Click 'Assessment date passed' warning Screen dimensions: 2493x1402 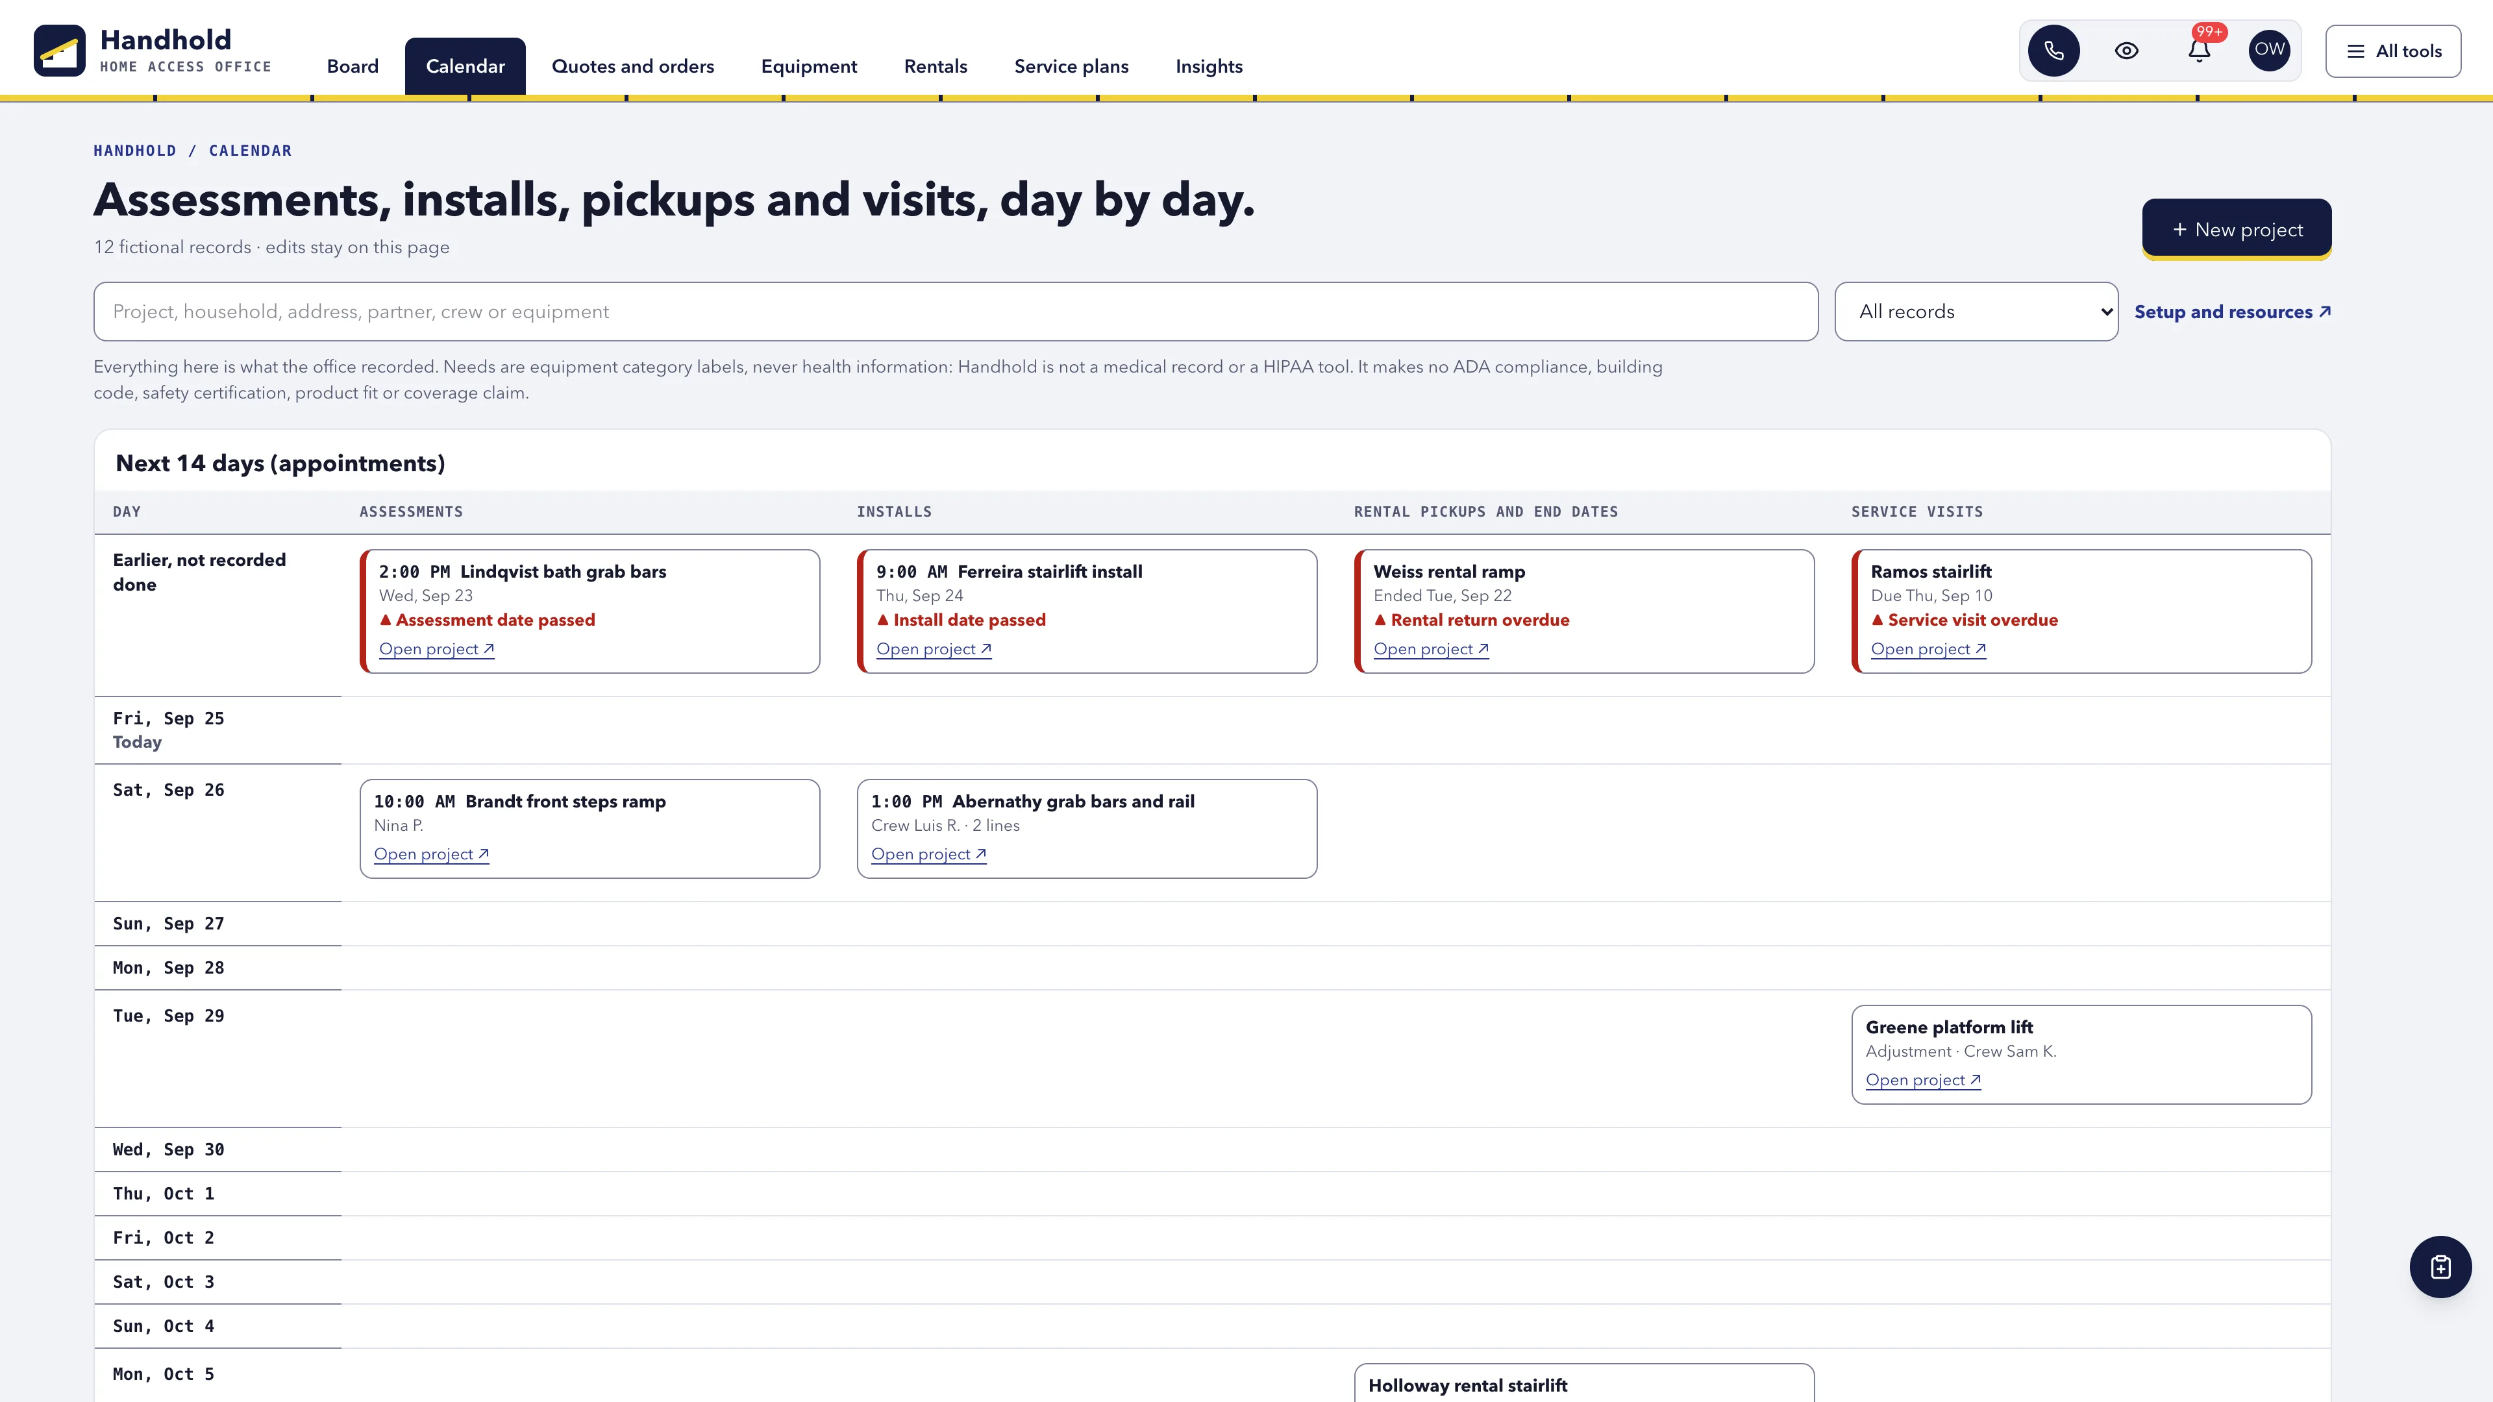click(x=488, y=621)
